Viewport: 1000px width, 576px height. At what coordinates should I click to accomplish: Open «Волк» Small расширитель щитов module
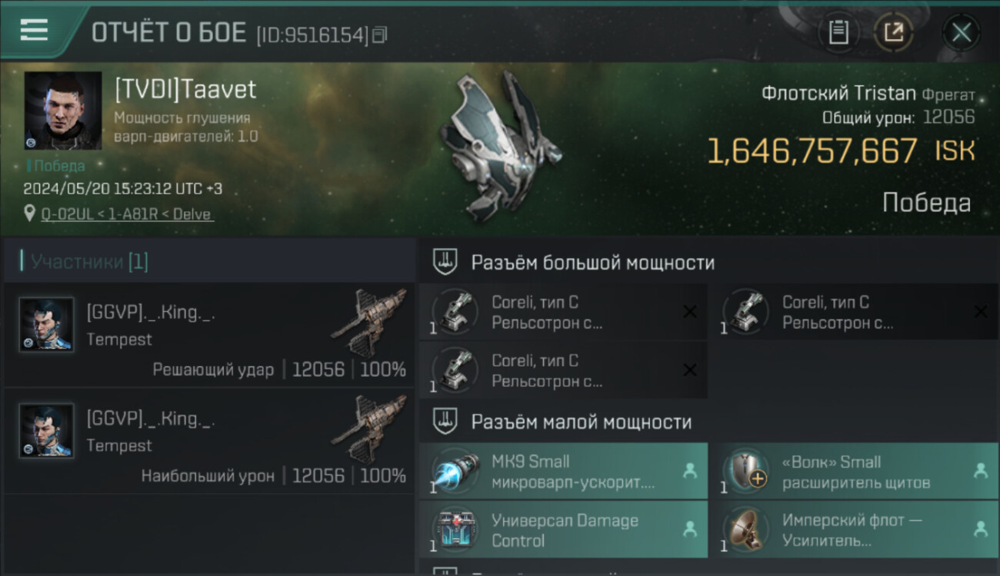853,471
